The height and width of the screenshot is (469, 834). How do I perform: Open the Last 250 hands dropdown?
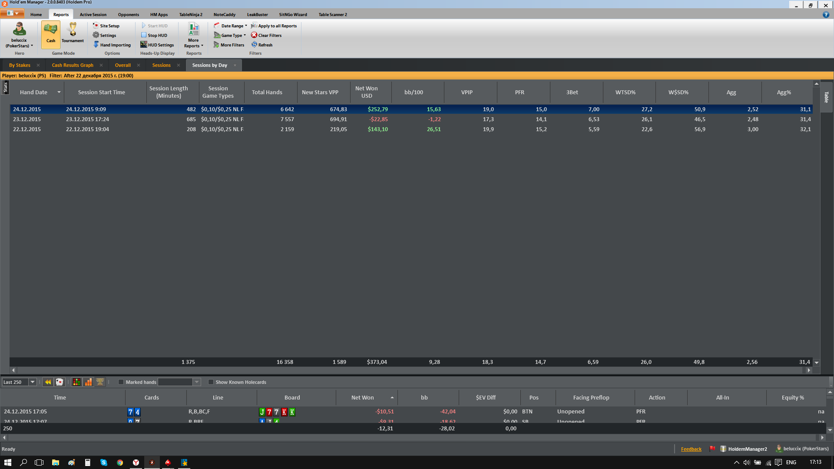[x=32, y=382]
